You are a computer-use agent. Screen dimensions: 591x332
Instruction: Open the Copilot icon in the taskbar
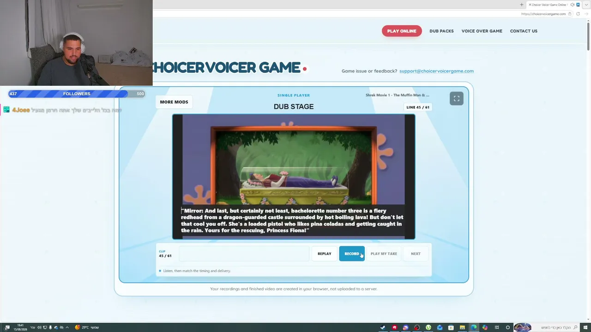(x=485, y=327)
